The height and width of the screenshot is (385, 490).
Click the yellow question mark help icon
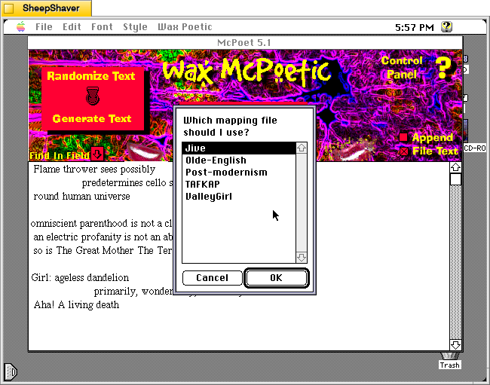[x=443, y=68]
